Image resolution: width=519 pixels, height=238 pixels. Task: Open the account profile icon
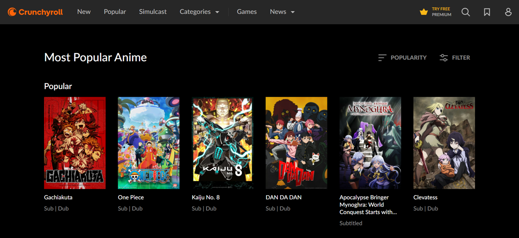pos(508,12)
